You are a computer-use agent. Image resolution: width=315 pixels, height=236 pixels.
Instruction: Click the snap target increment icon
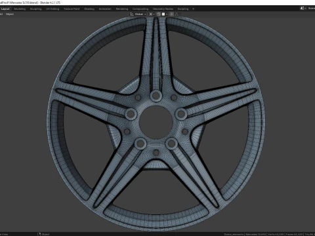(163, 14)
